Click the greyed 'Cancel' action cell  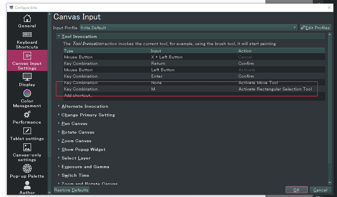click(245, 57)
